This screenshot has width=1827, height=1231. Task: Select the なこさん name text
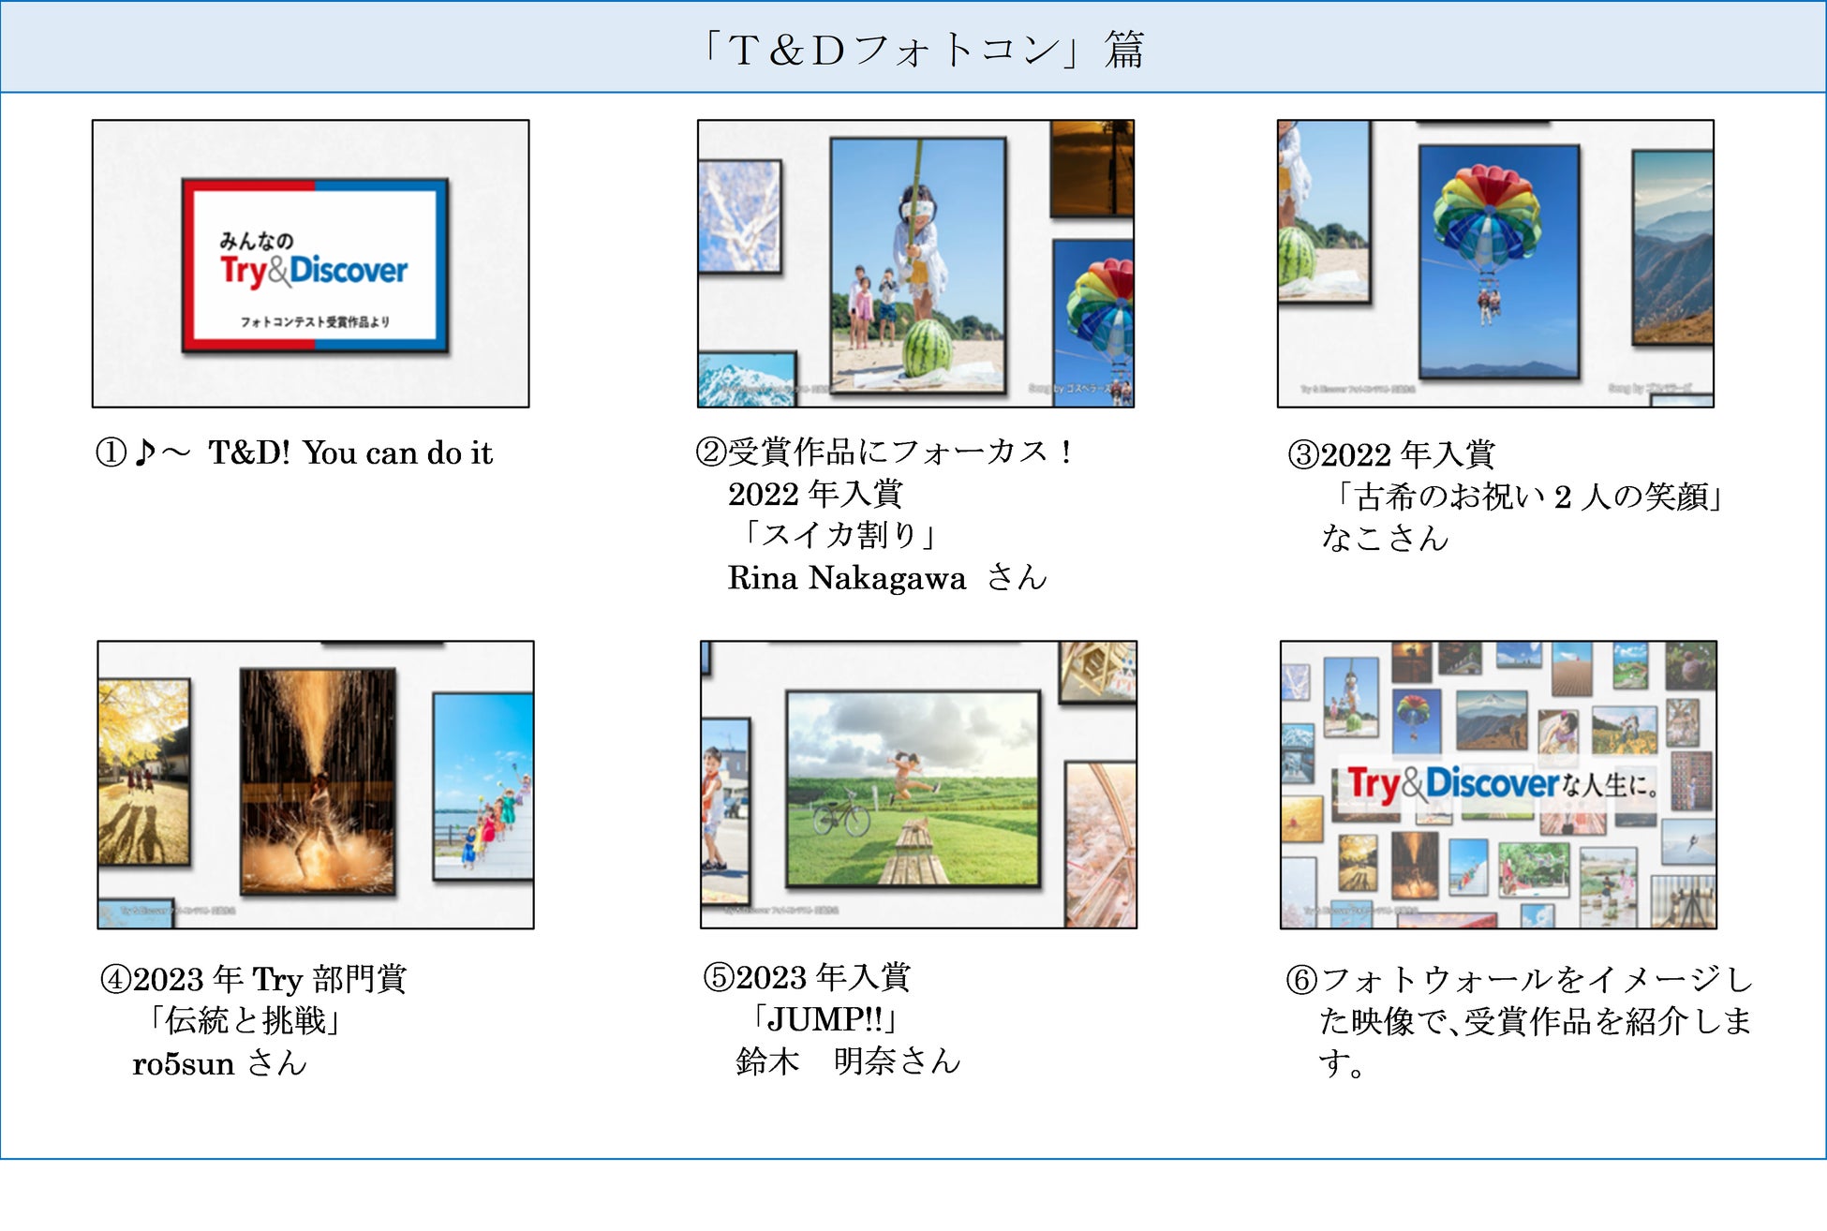(1384, 539)
